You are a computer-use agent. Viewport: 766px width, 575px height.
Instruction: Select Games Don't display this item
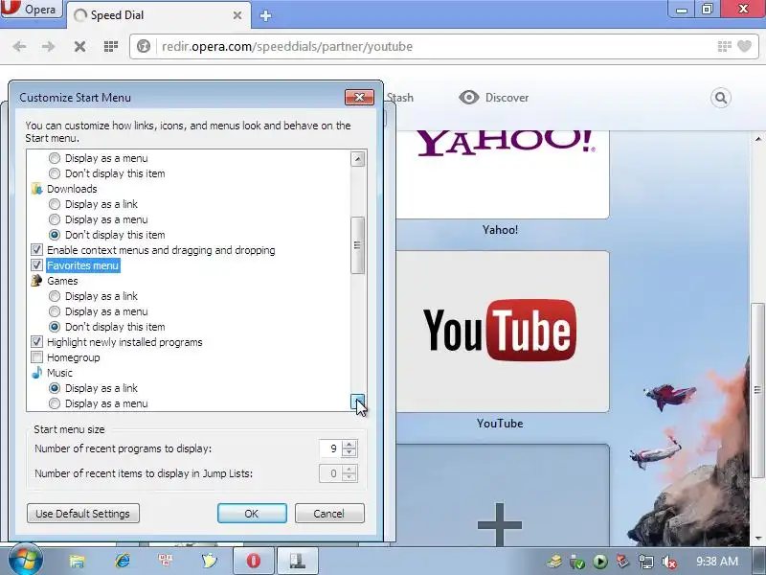55,327
